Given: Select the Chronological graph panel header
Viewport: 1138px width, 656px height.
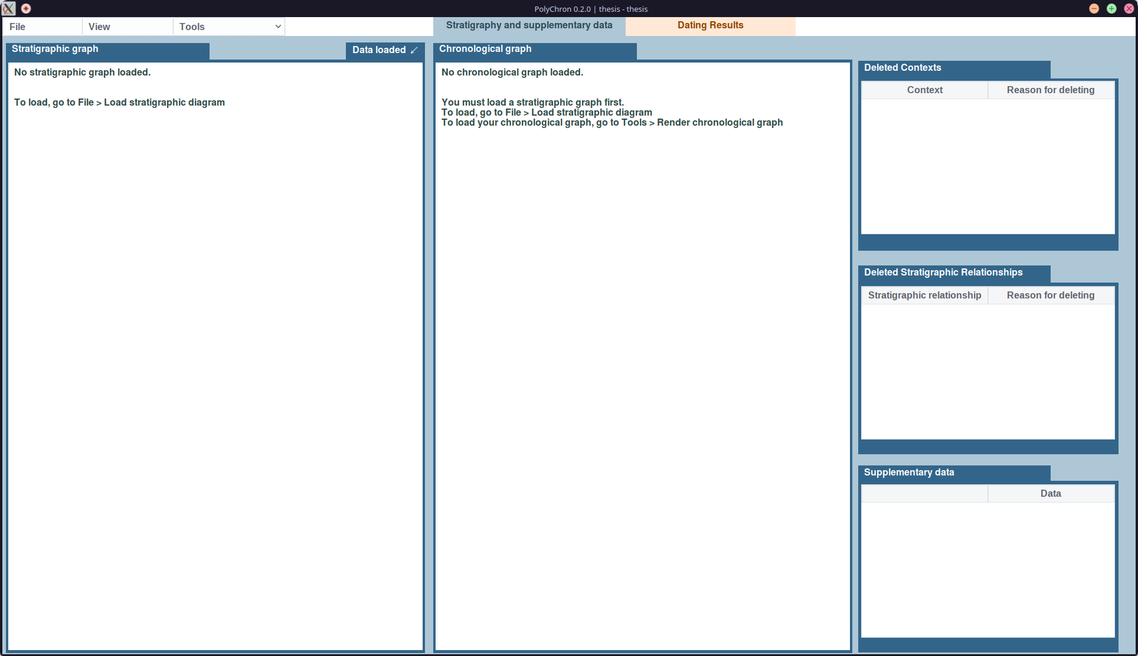Looking at the screenshot, I should [535, 50].
